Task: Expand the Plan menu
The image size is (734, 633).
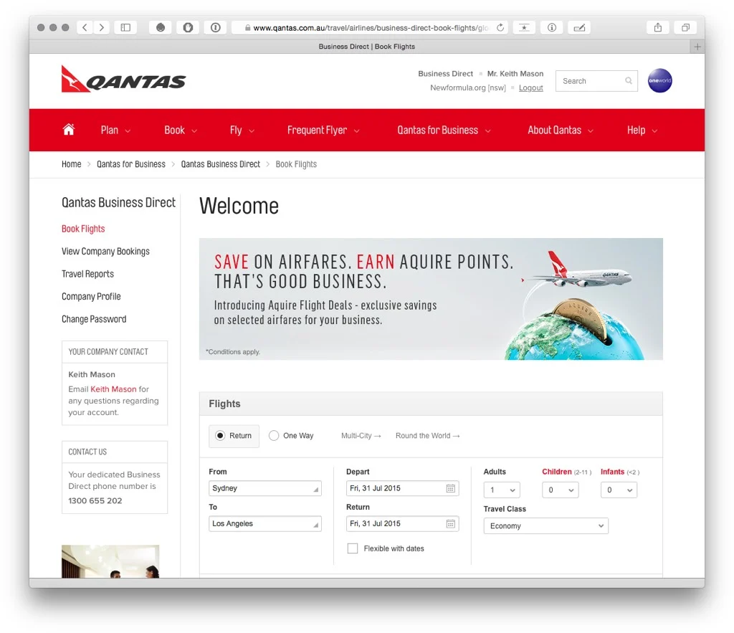Action: click(115, 130)
